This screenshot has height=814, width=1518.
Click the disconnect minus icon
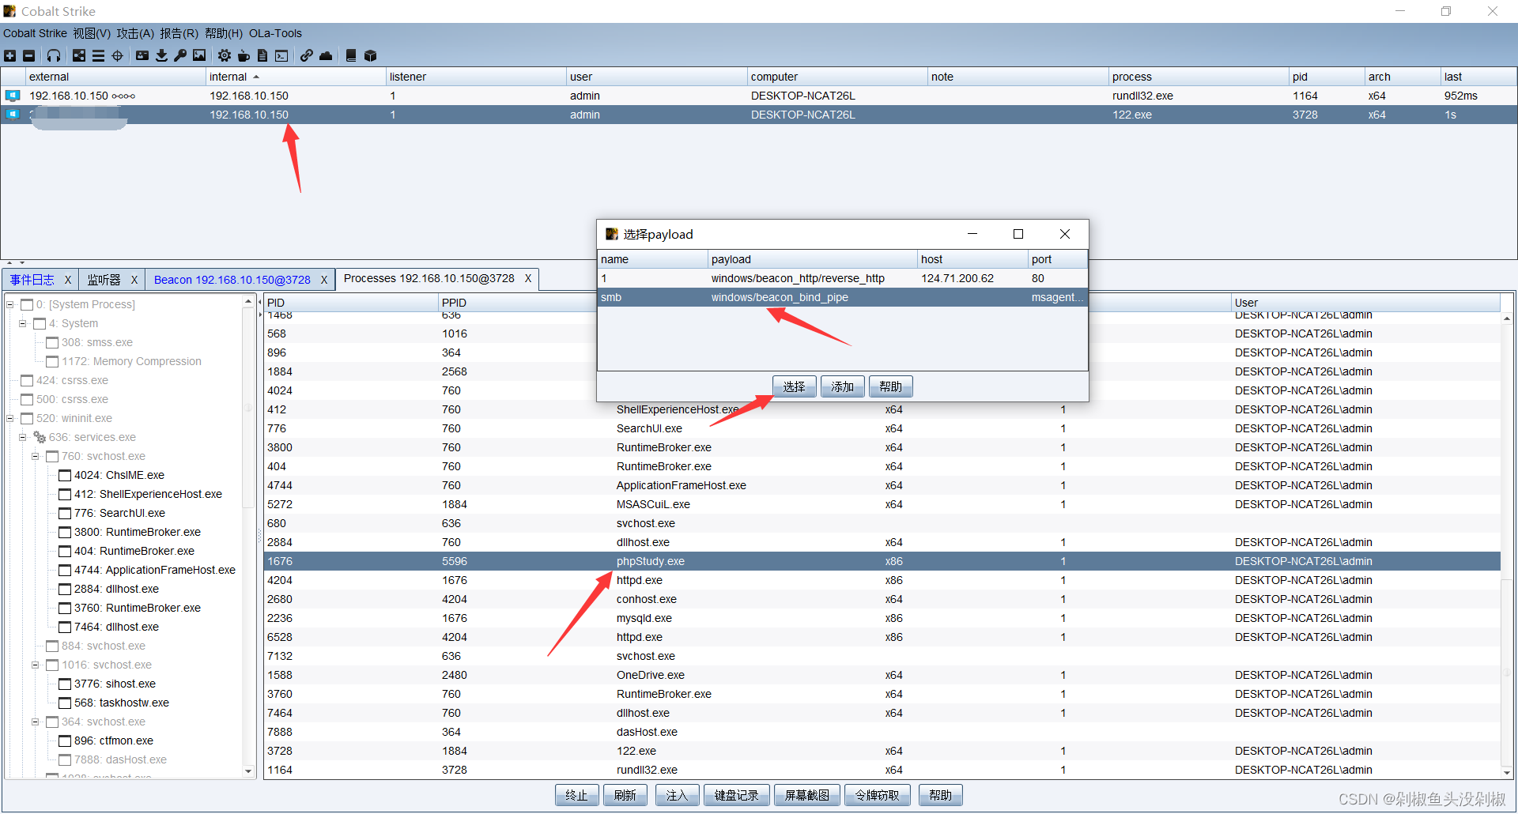pos(29,55)
